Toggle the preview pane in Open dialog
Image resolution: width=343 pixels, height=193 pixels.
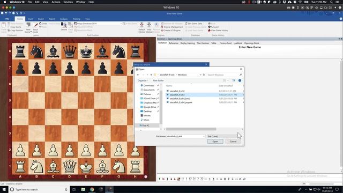[x=234, y=80]
